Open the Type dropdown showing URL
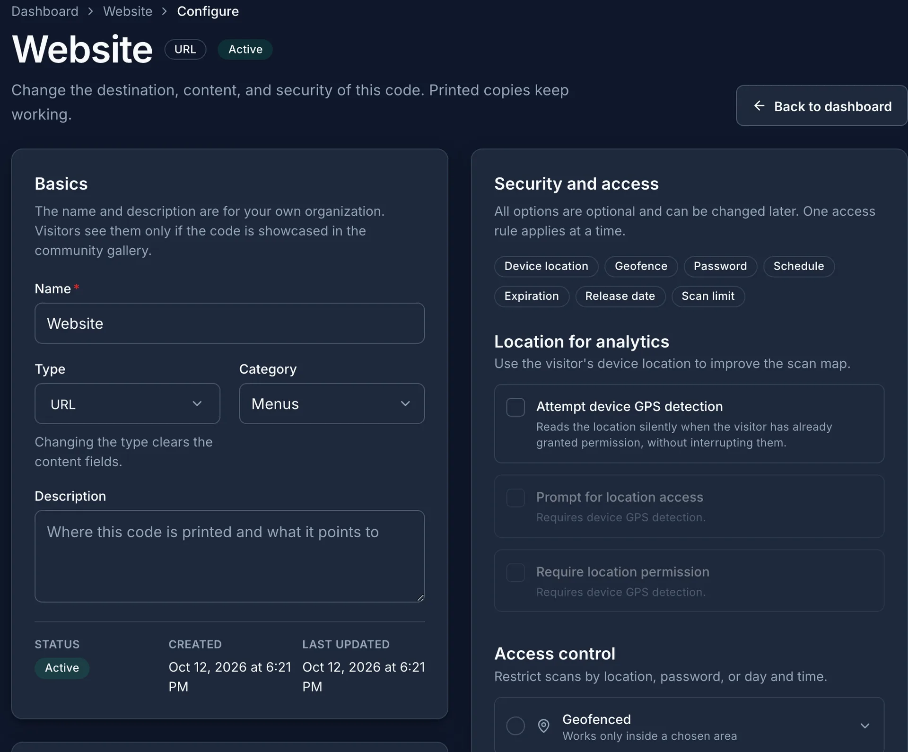 (127, 404)
